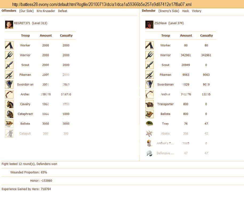This screenshot has height=198, width=244.
Task: Click the defender table's Casualty column header
Action: coord(206,36)
